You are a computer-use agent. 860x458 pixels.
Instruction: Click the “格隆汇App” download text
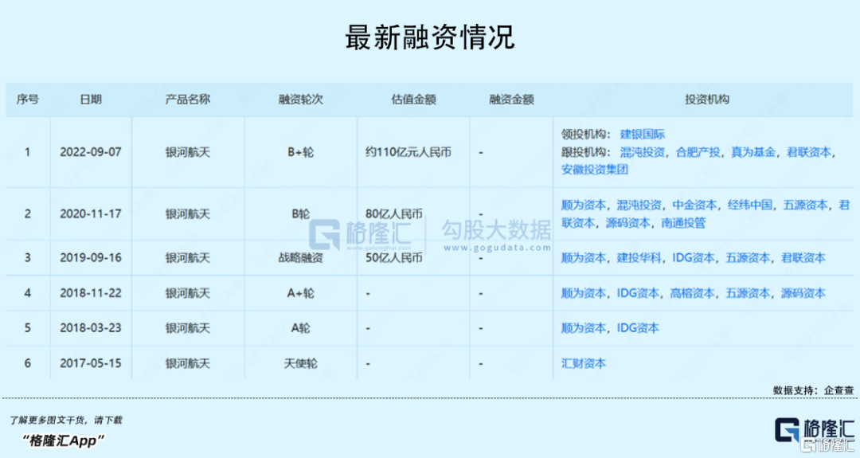click(x=62, y=440)
